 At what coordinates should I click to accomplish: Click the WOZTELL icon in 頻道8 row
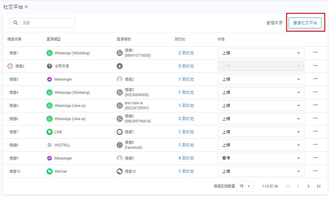click(x=50, y=145)
